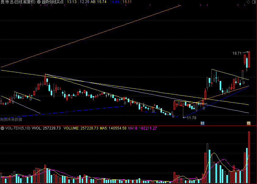Select the last candlestick at the 18.71 high
This screenshot has height=184, width=257.
(249, 59)
